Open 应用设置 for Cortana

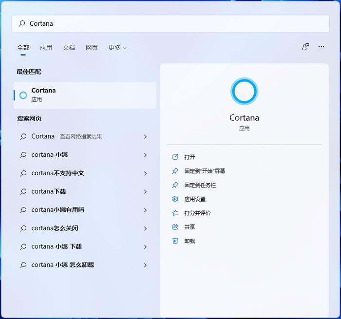[x=195, y=199]
